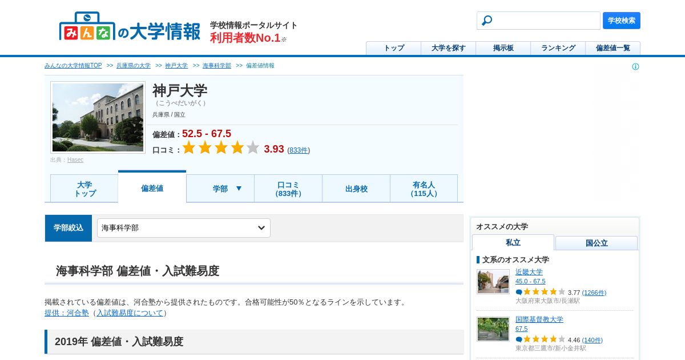Open the 入試難易度について link
The image size is (685, 360).
[130, 313]
